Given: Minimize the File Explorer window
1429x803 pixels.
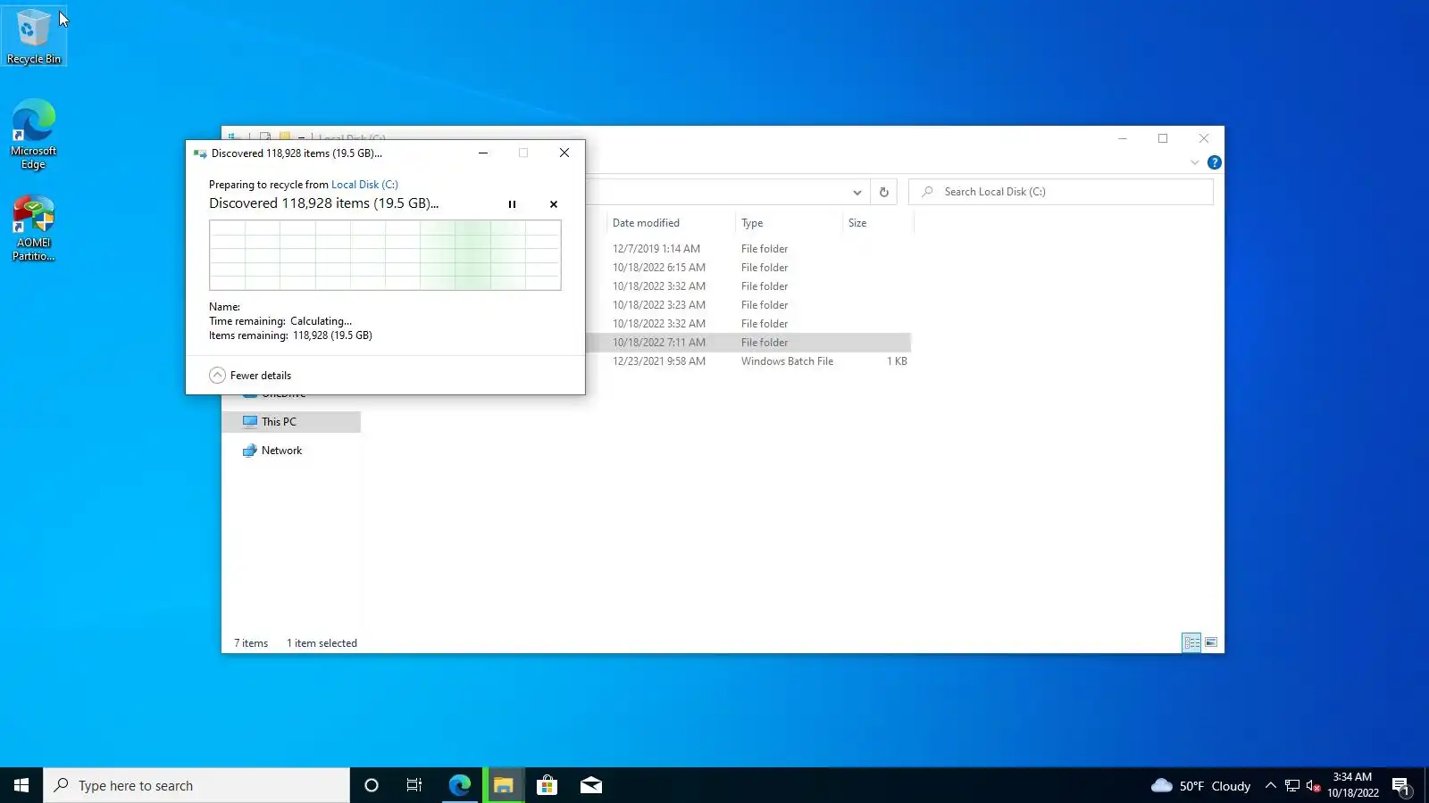Looking at the screenshot, I should (1123, 138).
